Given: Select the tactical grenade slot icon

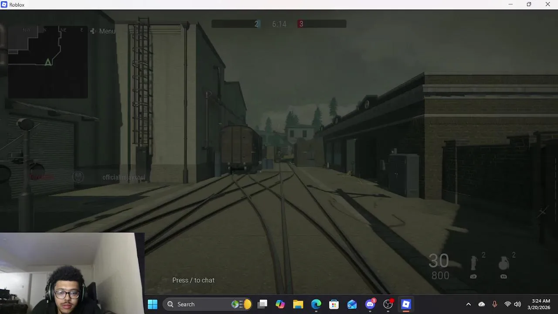Looking at the screenshot, I should click(x=474, y=263).
